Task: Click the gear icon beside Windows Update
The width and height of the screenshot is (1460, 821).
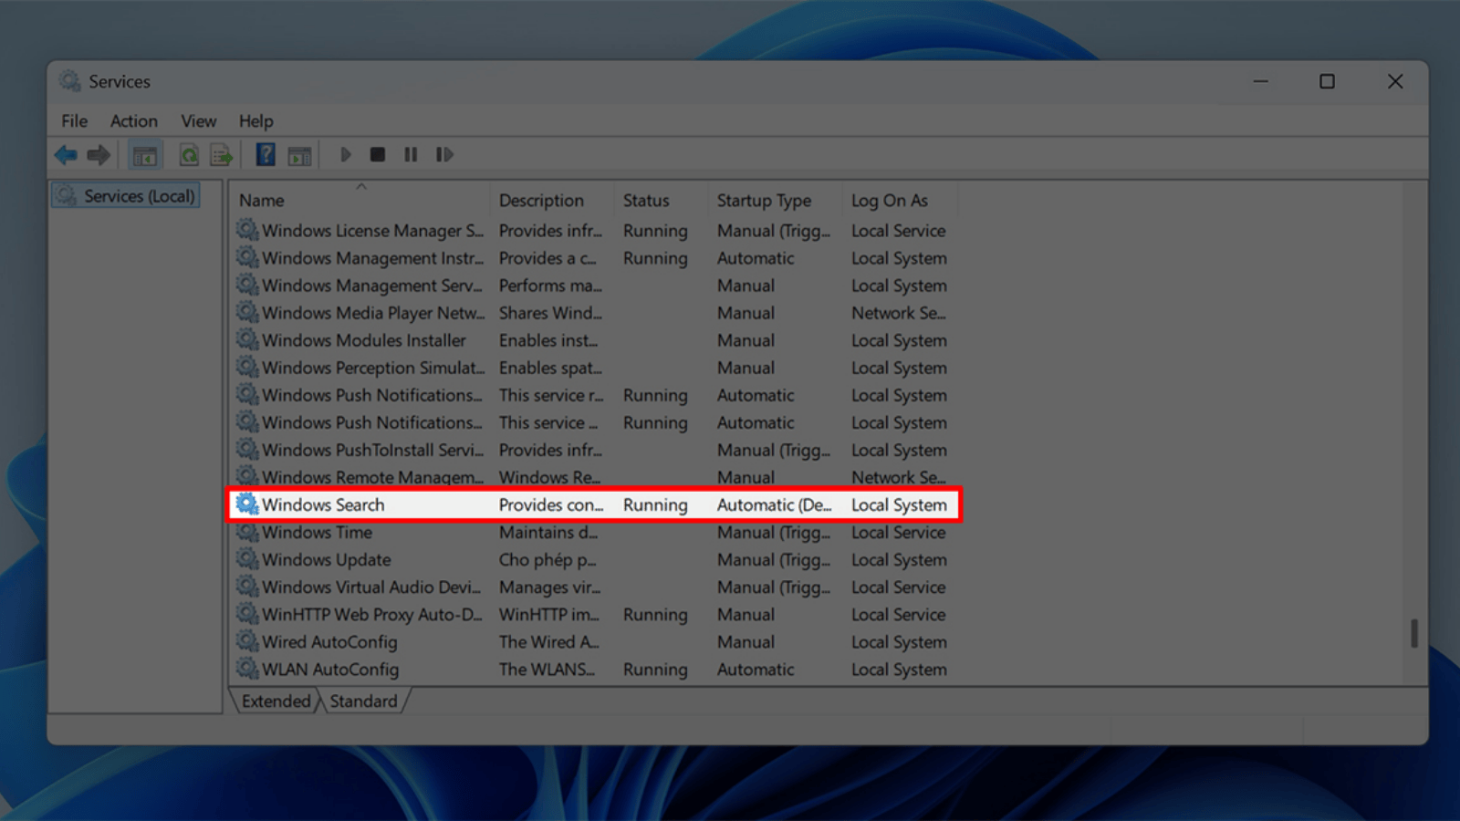Action: pyautogui.click(x=247, y=558)
